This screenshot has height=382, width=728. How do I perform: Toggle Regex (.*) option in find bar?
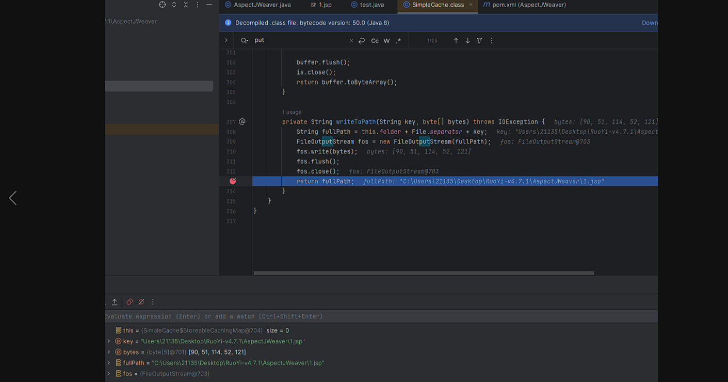[398, 41]
